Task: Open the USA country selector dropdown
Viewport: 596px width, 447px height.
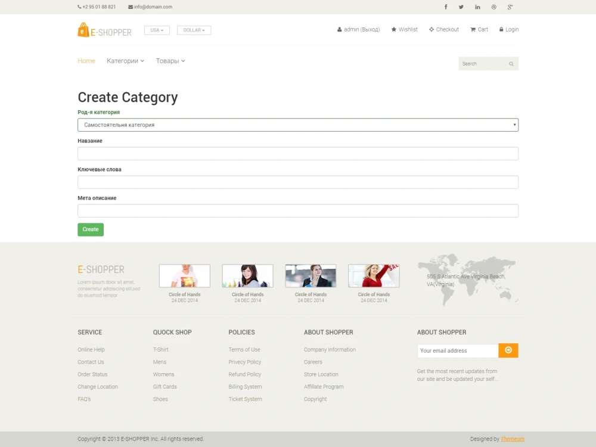Action: pyautogui.click(x=156, y=29)
